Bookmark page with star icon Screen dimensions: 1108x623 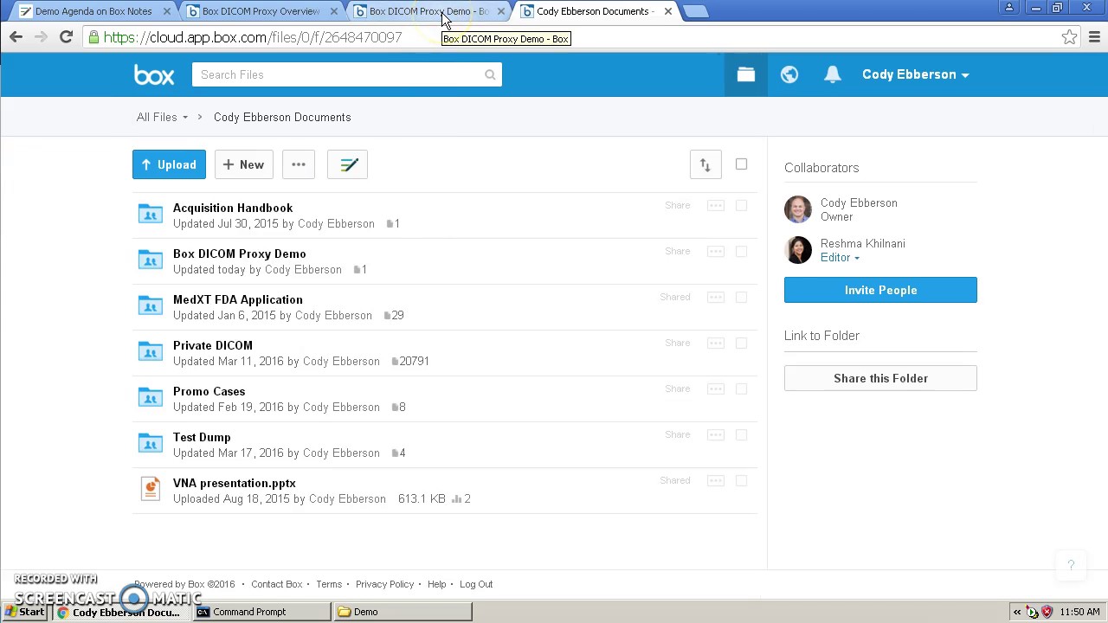pyautogui.click(x=1069, y=36)
